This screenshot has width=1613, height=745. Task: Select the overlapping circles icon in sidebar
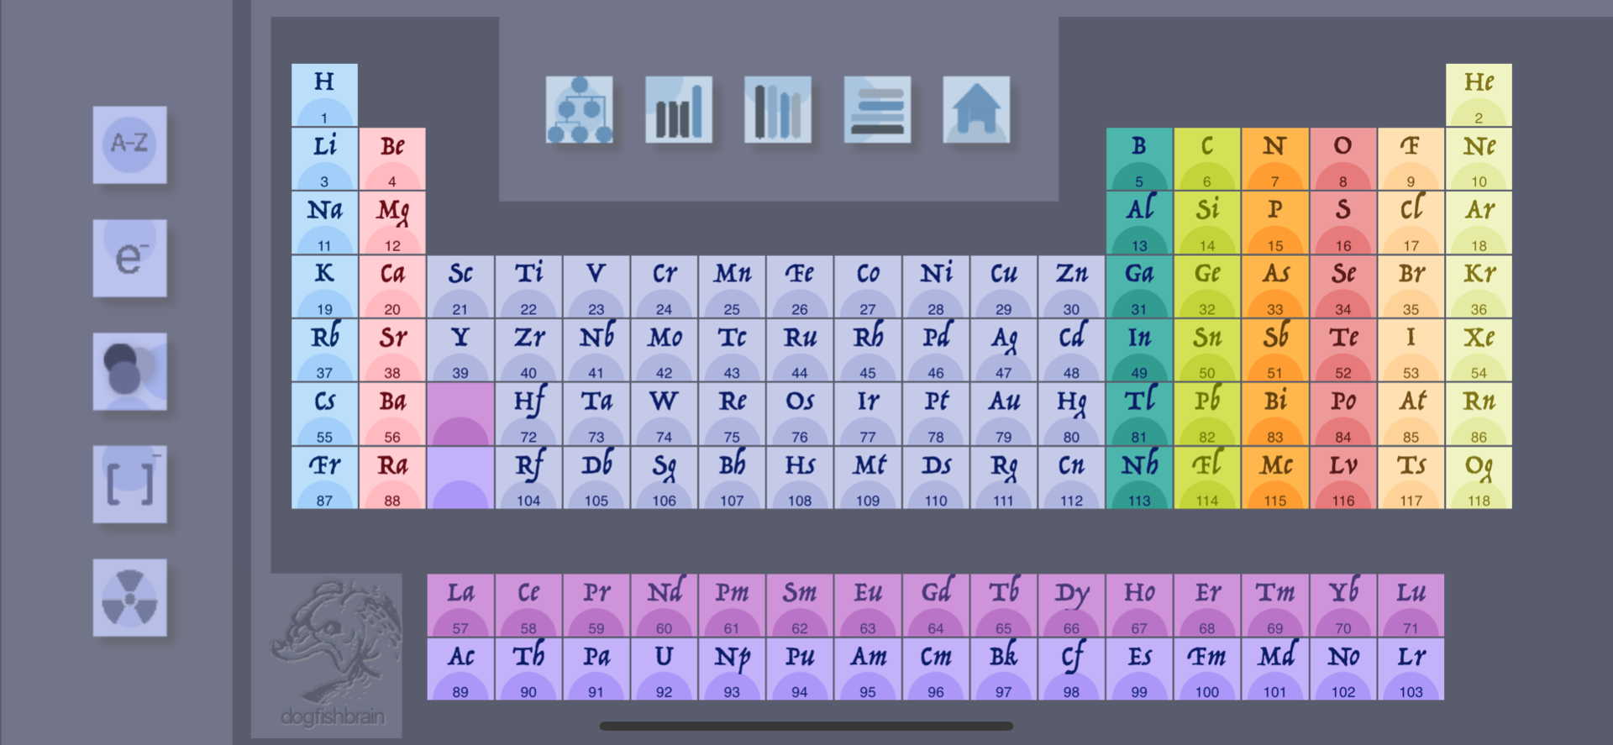(x=129, y=371)
